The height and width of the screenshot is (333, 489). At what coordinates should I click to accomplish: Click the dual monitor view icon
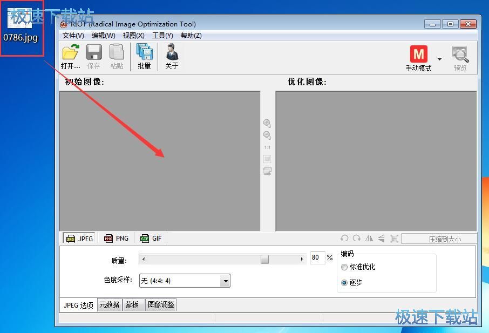[x=267, y=171]
